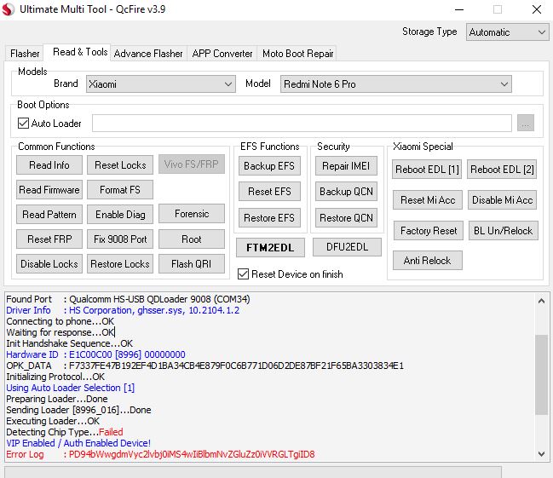This screenshot has width=553, height=478.
Task: Switch to APP Converter tab
Action: 222,54
